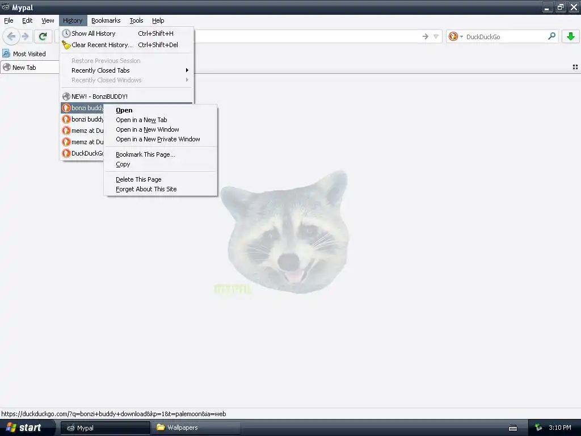
Task: Choose Bookmark This Page...
Action: click(161, 154)
